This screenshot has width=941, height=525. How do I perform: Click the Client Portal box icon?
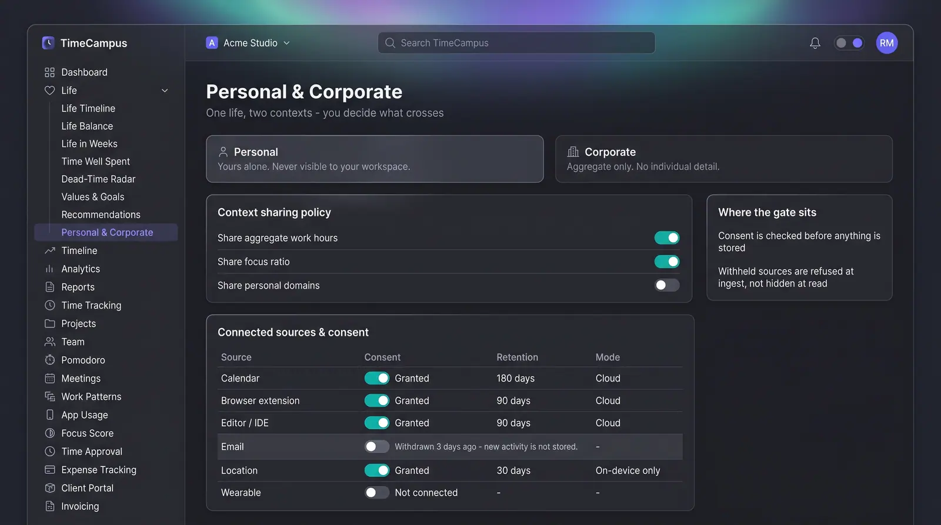(49, 488)
